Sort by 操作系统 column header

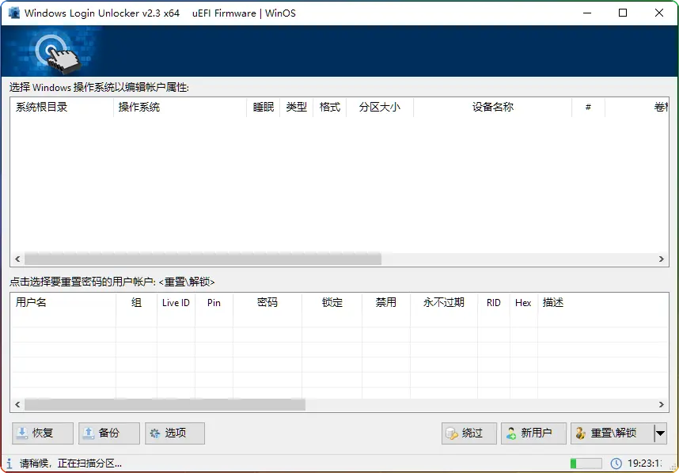(x=180, y=107)
